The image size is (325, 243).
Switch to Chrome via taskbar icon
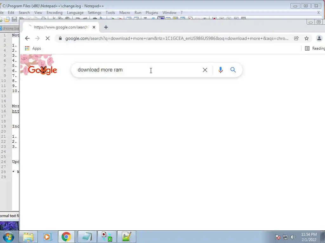click(66, 237)
